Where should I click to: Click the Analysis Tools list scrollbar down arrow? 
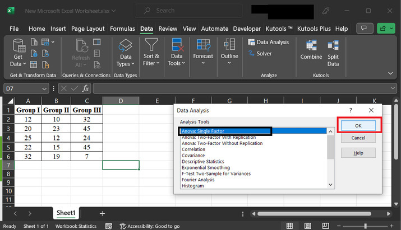click(330, 185)
